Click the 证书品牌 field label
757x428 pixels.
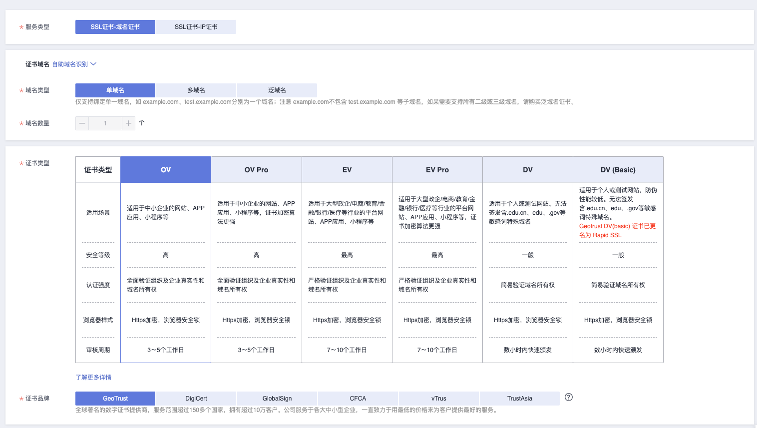pos(37,399)
